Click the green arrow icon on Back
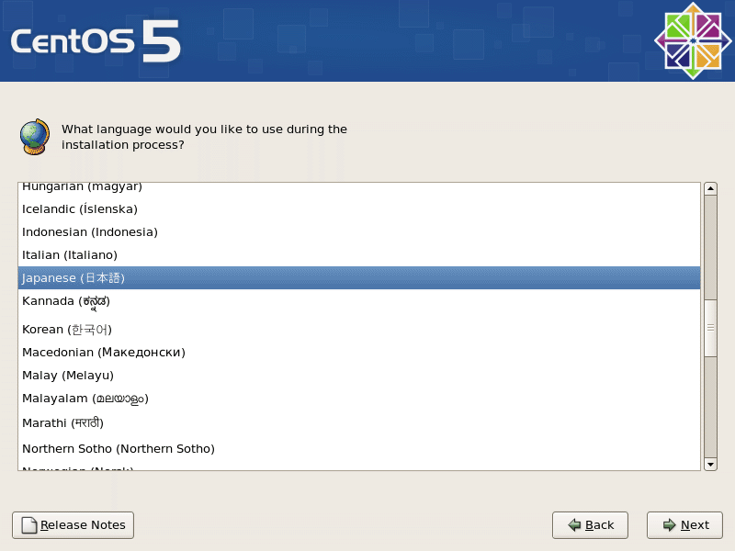This screenshot has height=551, width=735. (x=574, y=524)
